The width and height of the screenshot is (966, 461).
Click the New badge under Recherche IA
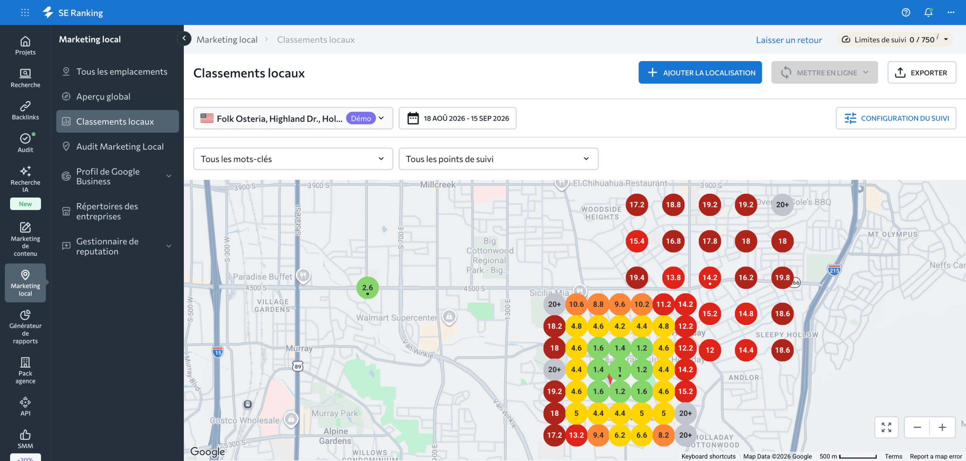point(25,204)
